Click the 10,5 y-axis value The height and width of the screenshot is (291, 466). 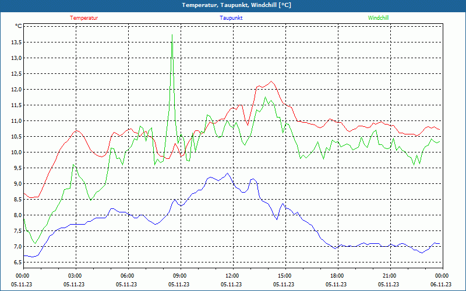16,137
